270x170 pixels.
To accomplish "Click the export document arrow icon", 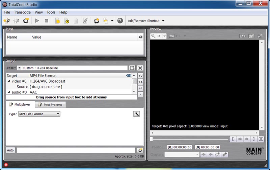I will (x=106, y=21).
